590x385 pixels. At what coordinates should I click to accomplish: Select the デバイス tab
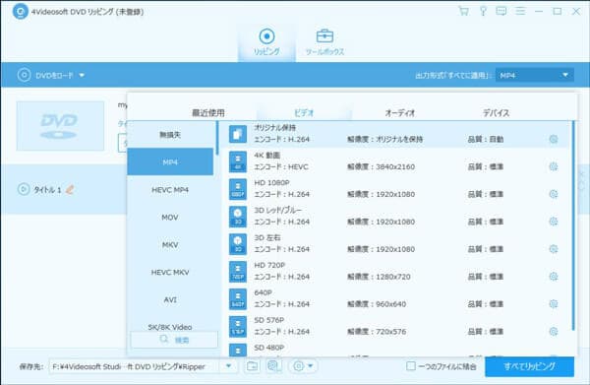tap(496, 112)
